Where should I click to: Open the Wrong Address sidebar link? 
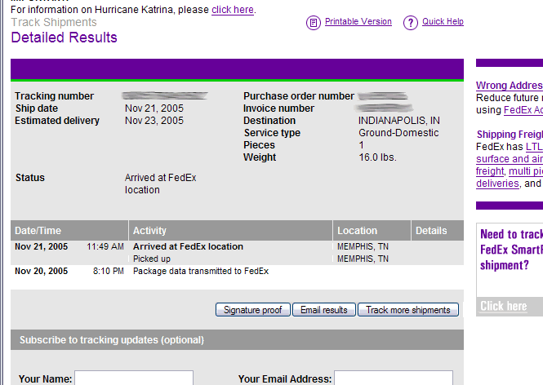510,86
